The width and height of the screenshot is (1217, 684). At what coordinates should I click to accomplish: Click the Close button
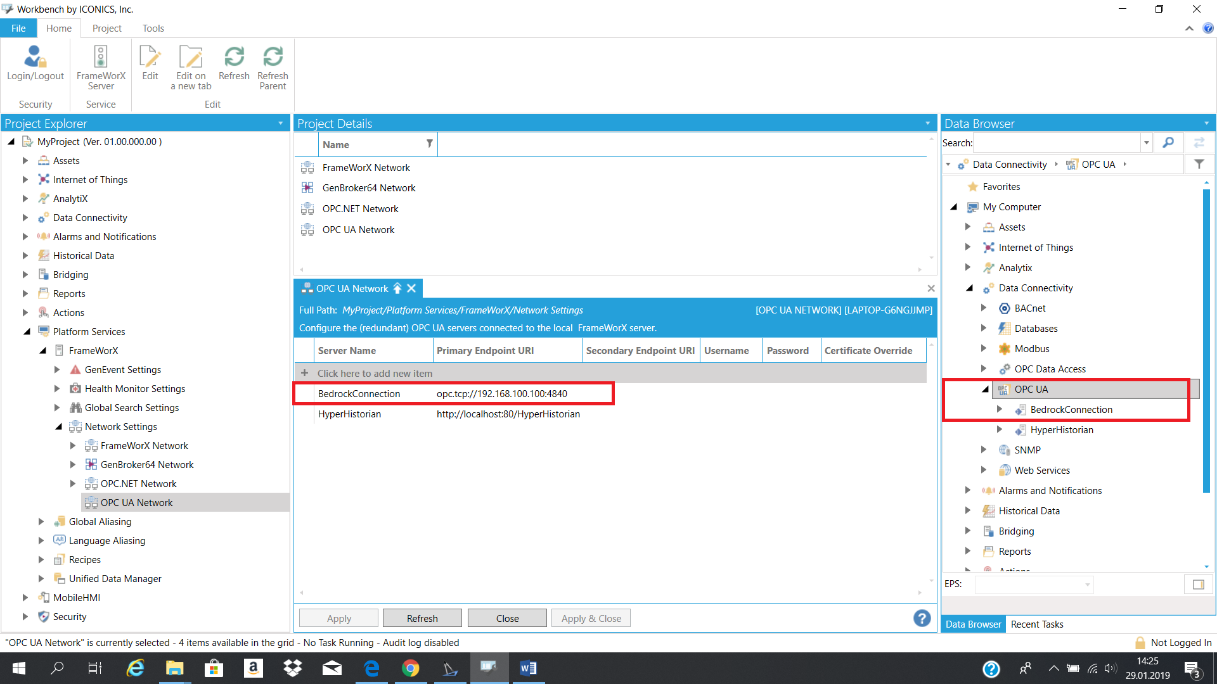pos(507,618)
